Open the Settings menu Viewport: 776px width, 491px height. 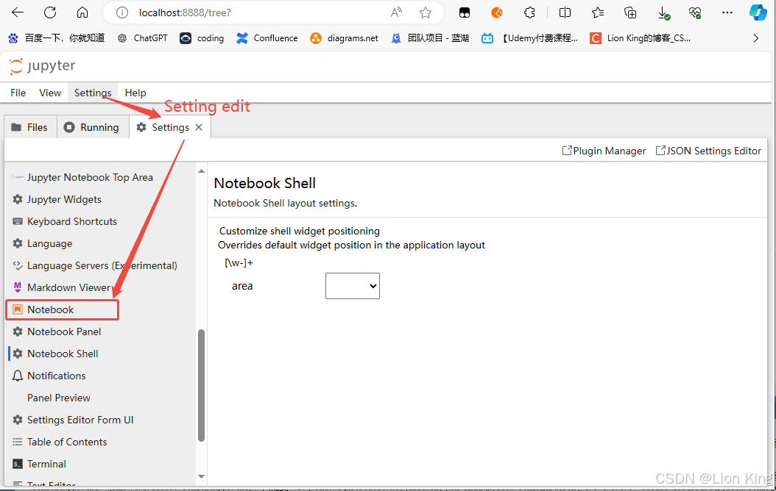pyautogui.click(x=93, y=93)
